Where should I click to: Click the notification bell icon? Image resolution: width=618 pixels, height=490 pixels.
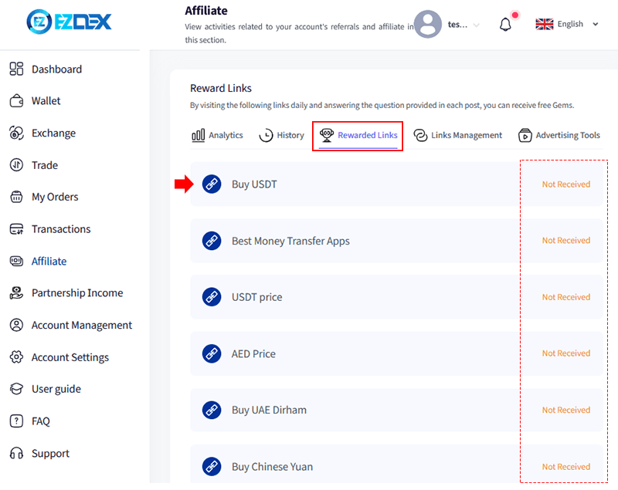click(x=505, y=23)
